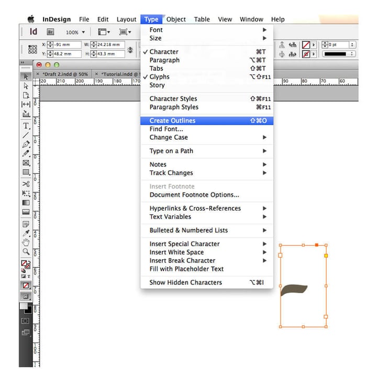Select the black arrow Selection tool

tap(26, 77)
